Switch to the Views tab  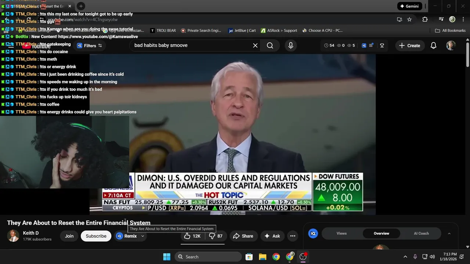coord(341,233)
